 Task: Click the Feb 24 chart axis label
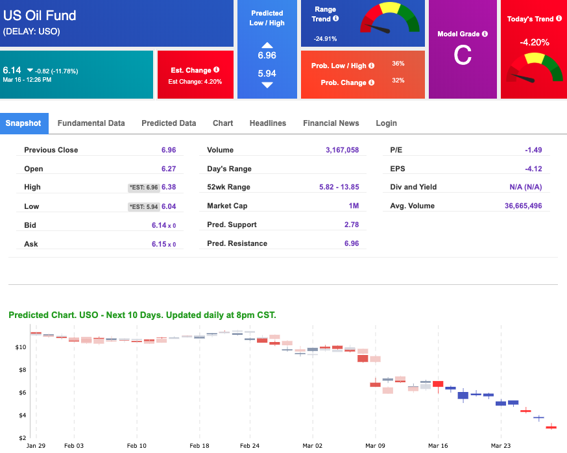pos(250,445)
